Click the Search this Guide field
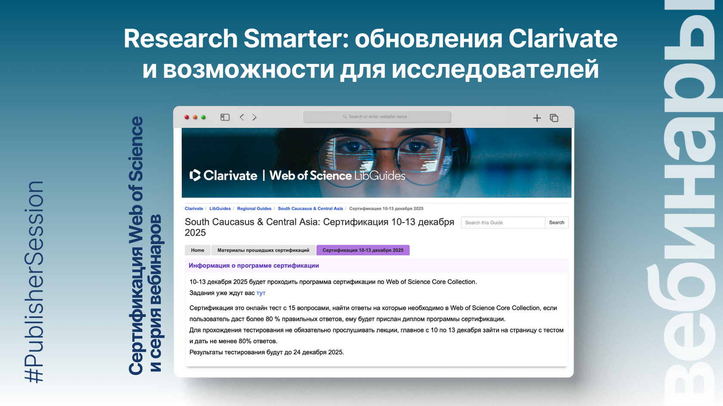The image size is (723, 406). 503,223
